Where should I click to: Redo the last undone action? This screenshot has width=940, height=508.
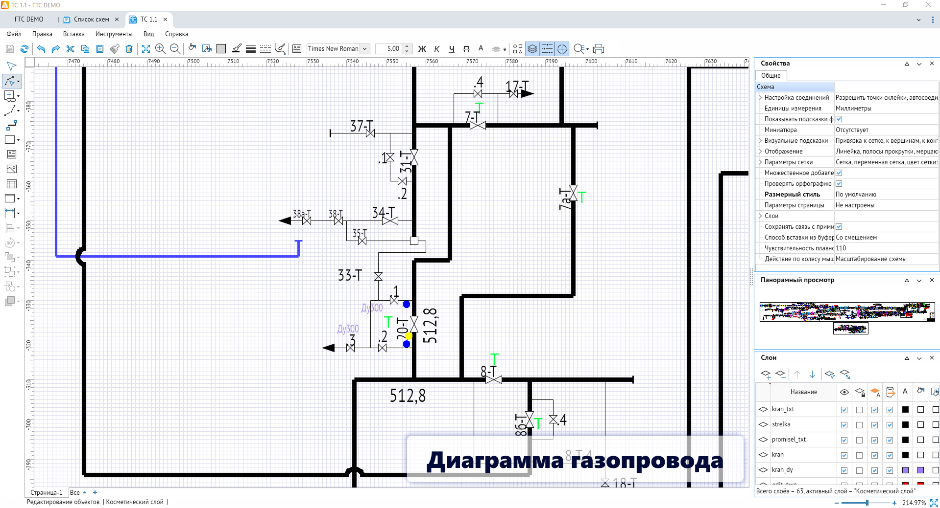coord(56,49)
